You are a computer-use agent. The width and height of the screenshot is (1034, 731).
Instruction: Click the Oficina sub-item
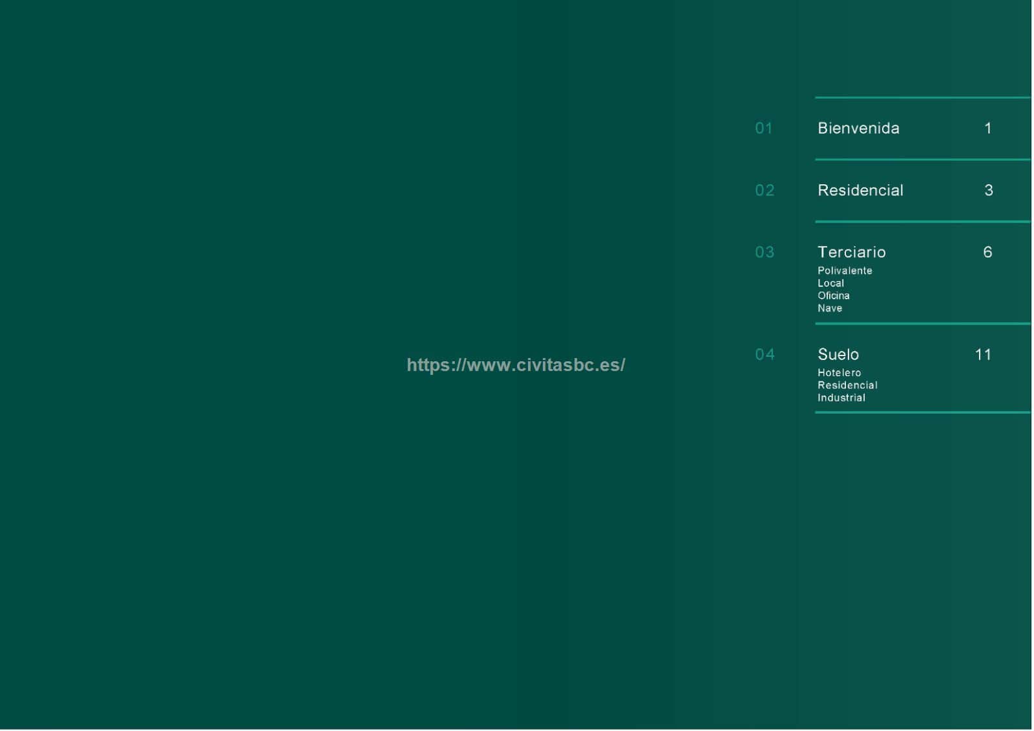pos(833,296)
